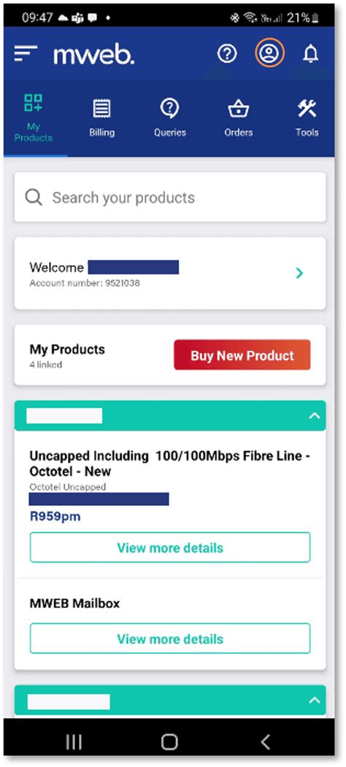Open Android recent apps icon
The width and height of the screenshot is (346, 767).
(x=74, y=742)
